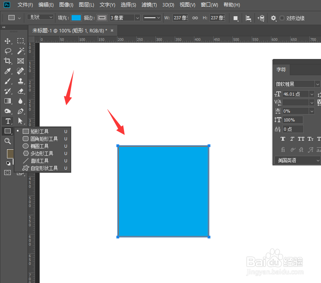Link shape width and height

pos(195,18)
